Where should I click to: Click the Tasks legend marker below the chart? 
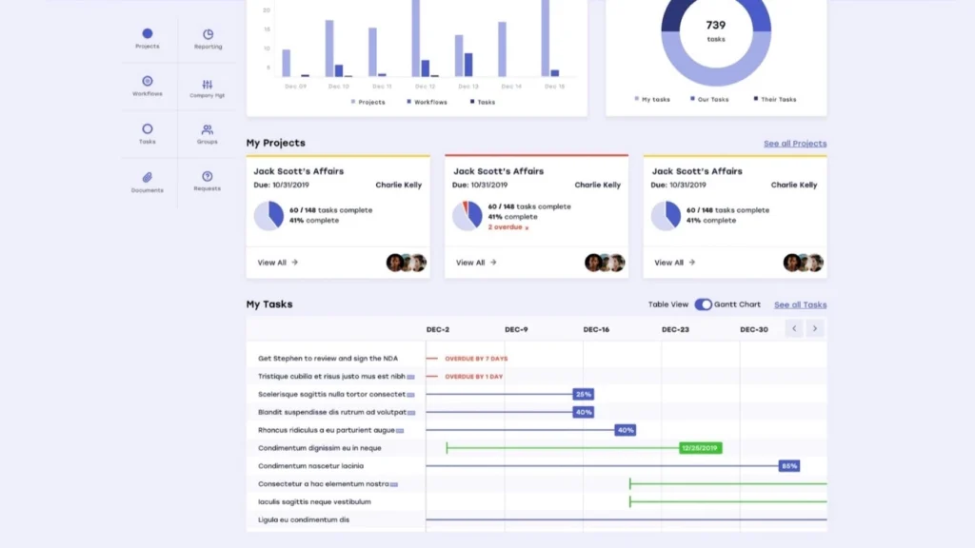[472, 101]
